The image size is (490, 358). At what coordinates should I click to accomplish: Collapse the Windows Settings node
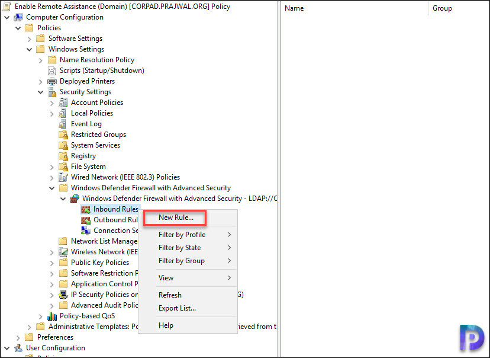pos(30,49)
